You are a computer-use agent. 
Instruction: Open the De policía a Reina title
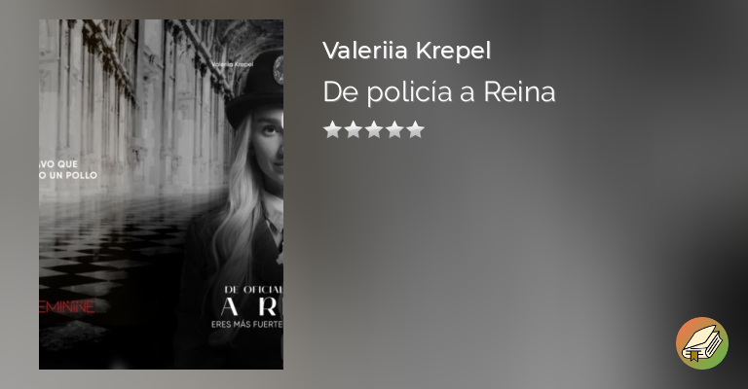pyautogui.click(x=439, y=91)
